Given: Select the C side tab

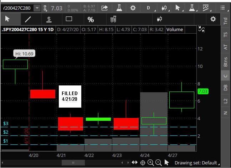Looking at the screenshot, I should point(225,76).
